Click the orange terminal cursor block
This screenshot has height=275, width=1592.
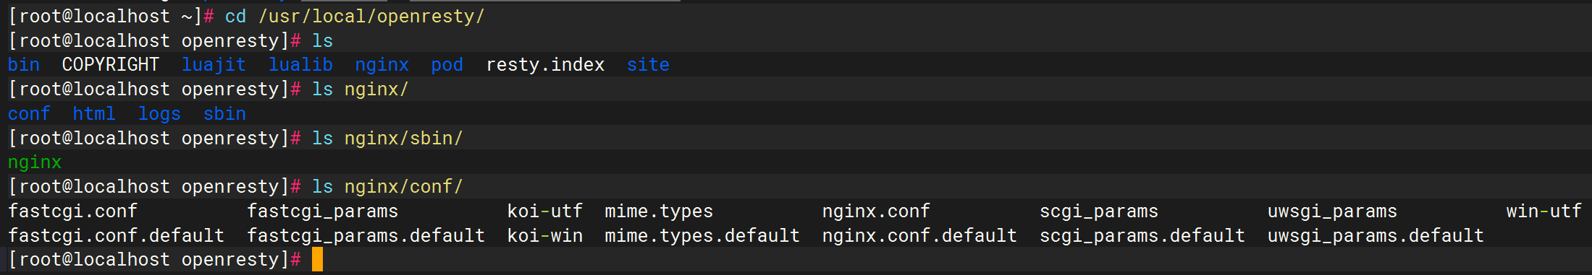click(x=317, y=259)
